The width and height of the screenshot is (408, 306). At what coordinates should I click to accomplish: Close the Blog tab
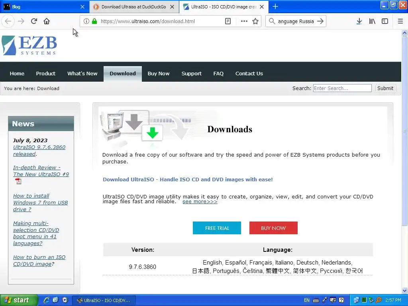pyautogui.click(x=82, y=7)
